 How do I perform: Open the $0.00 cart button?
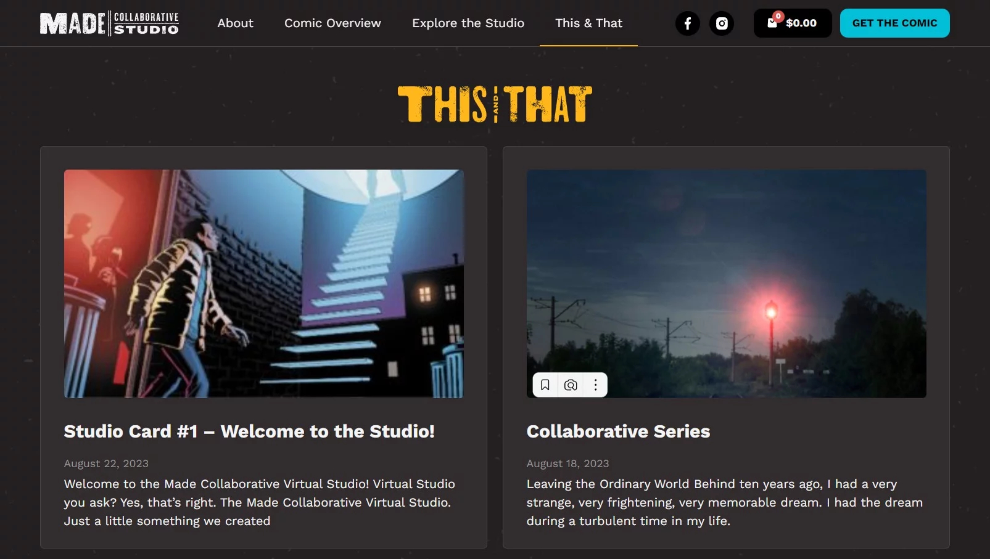coord(793,23)
